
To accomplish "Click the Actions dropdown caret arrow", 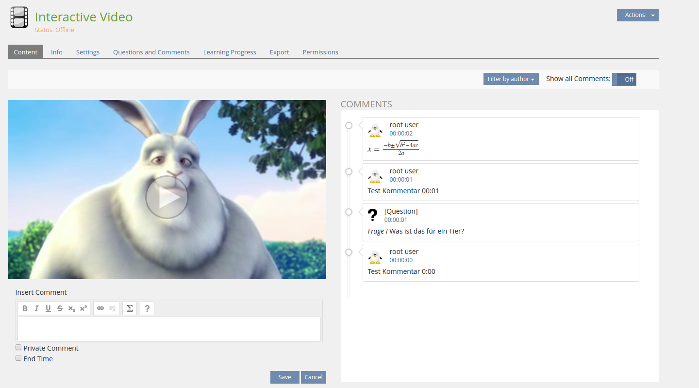I will point(653,16).
